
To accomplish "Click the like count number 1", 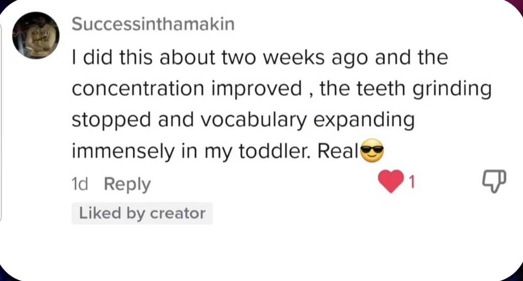I will point(411,182).
